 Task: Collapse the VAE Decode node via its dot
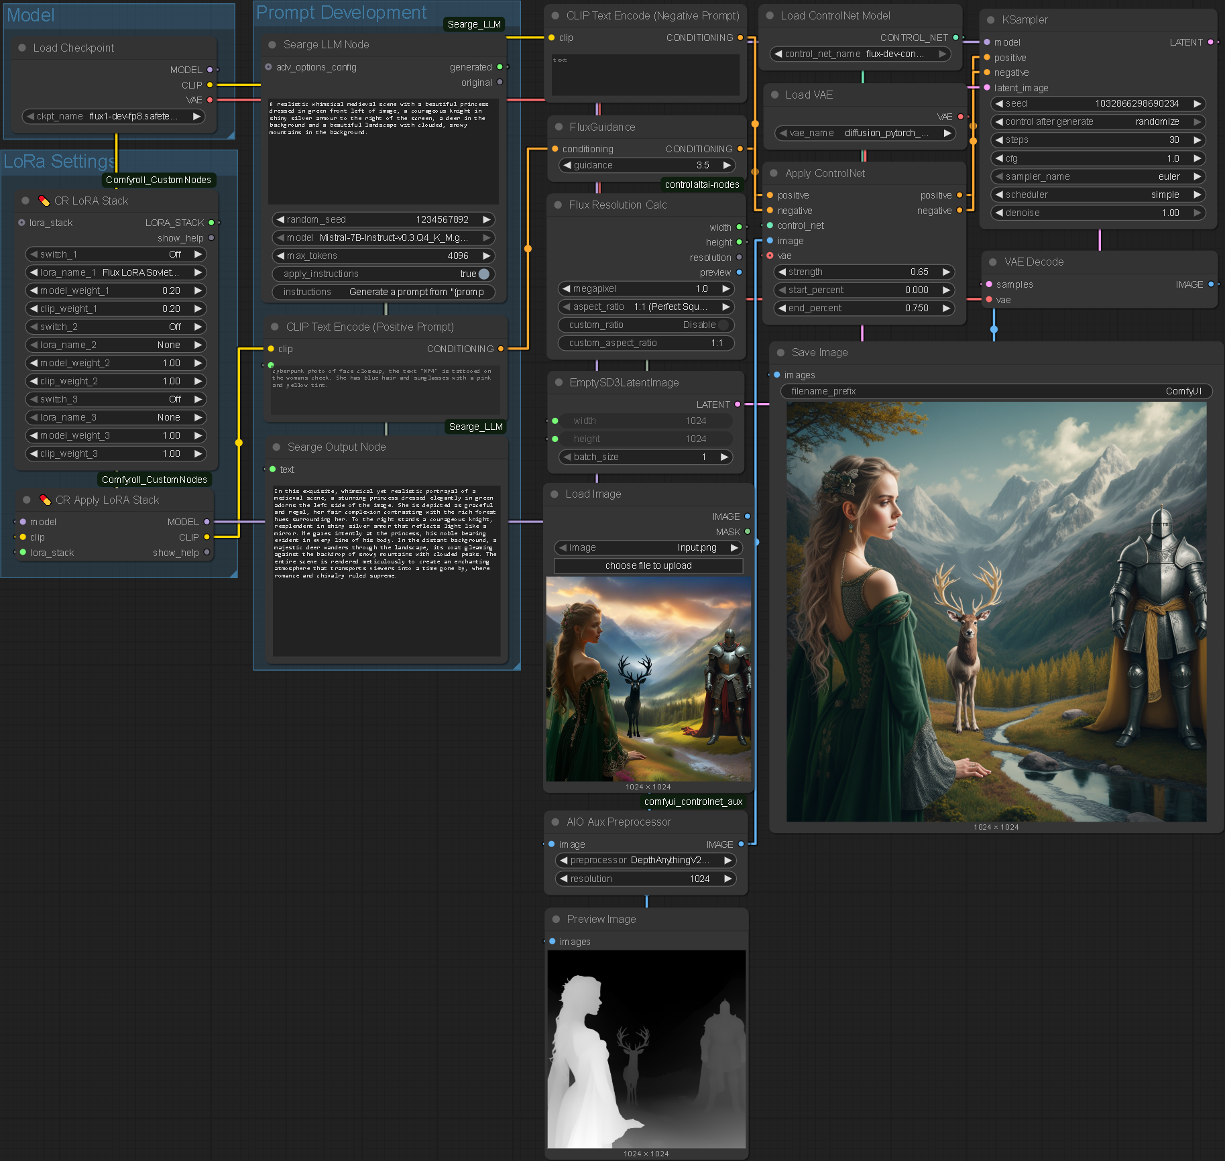993,262
